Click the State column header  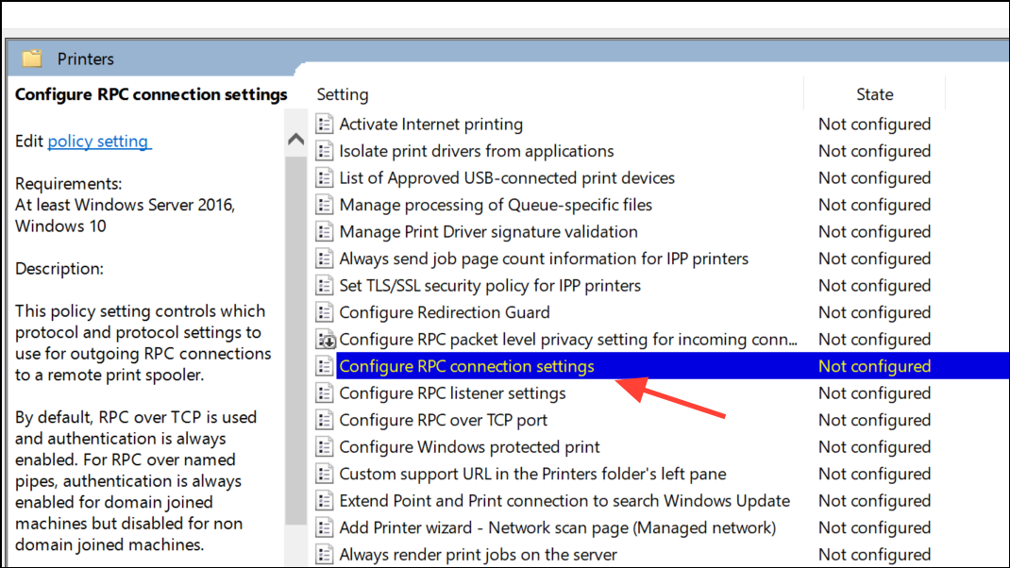pos(874,94)
